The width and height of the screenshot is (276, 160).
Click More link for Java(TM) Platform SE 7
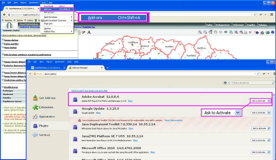tap(135, 140)
